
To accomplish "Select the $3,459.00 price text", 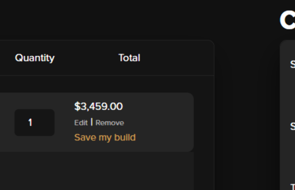I will pos(98,106).
